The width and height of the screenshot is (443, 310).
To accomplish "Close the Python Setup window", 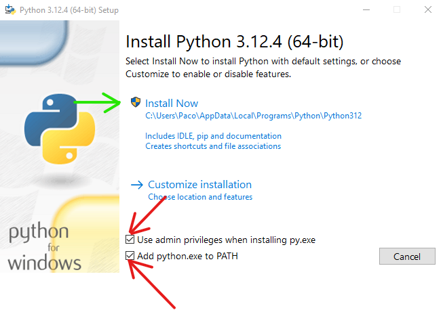I will coord(428,9).
